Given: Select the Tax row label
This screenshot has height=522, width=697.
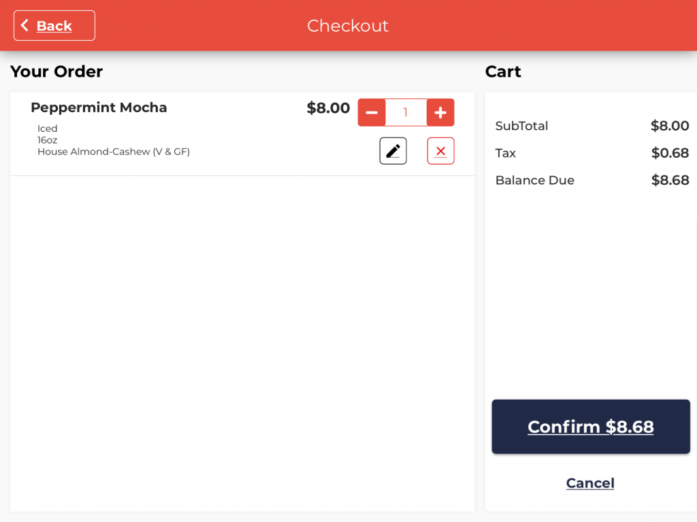Looking at the screenshot, I should coord(506,153).
